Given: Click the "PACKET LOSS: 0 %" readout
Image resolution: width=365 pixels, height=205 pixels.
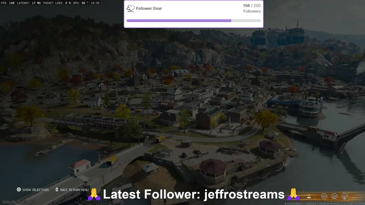Looking at the screenshot, I should click(57, 3).
